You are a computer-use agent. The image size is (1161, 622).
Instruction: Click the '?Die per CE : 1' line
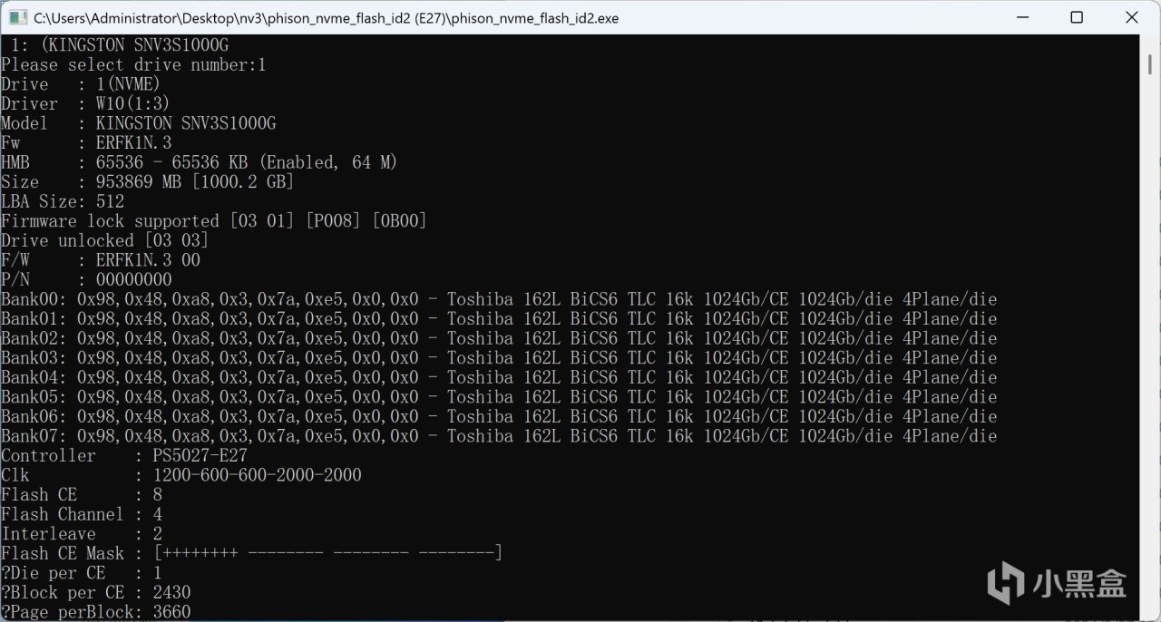(x=82, y=572)
